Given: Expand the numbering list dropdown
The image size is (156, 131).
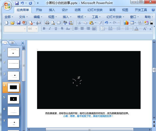Looking at the screenshot, I should [x=123, y=28].
